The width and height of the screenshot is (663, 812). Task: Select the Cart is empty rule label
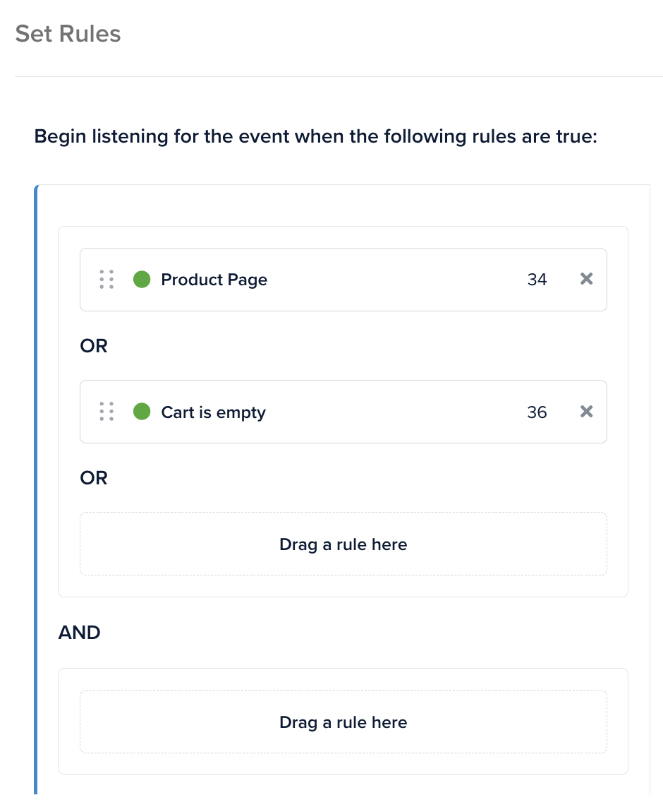pyautogui.click(x=213, y=412)
